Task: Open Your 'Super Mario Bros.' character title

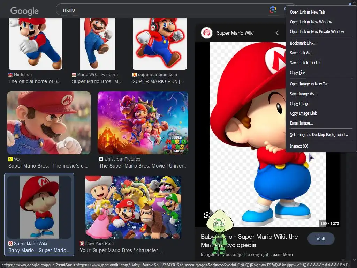Action: (x=121, y=250)
